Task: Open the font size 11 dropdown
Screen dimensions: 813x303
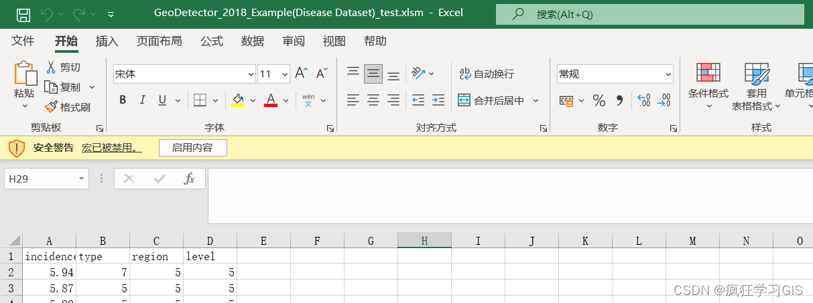Action: (285, 74)
